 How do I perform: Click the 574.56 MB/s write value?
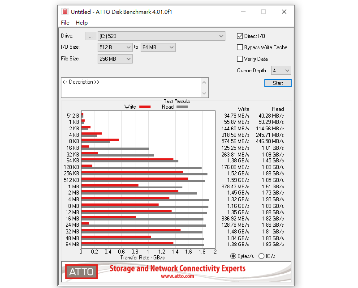(235, 141)
